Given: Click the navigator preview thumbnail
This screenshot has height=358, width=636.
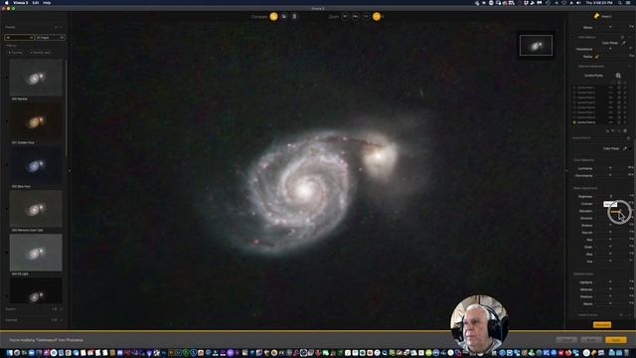Looking at the screenshot, I should [536, 45].
